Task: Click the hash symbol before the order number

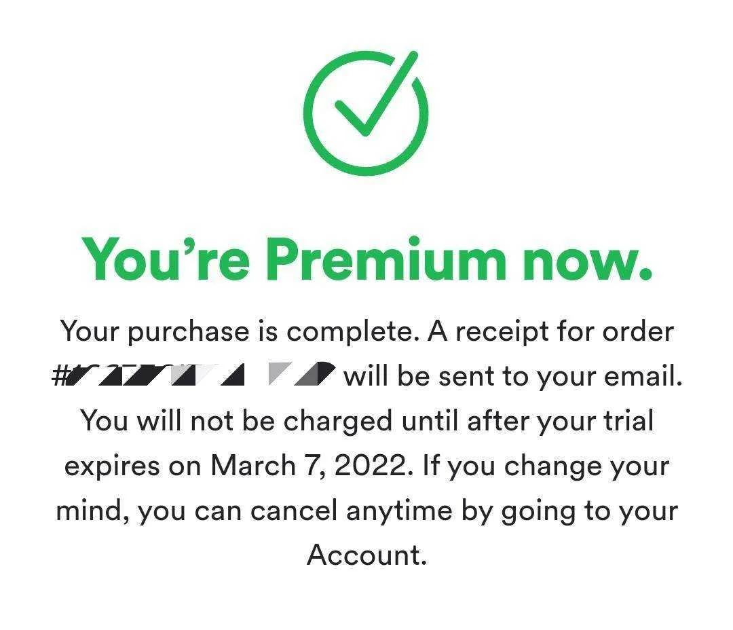Action: (x=59, y=375)
